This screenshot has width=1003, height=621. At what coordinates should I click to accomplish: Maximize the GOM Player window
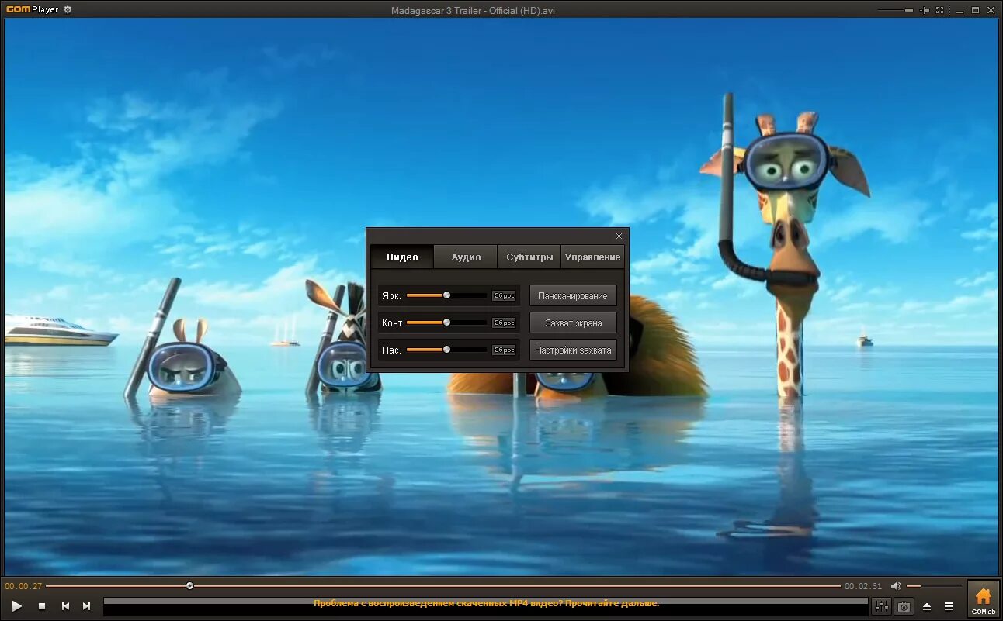click(975, 10)
